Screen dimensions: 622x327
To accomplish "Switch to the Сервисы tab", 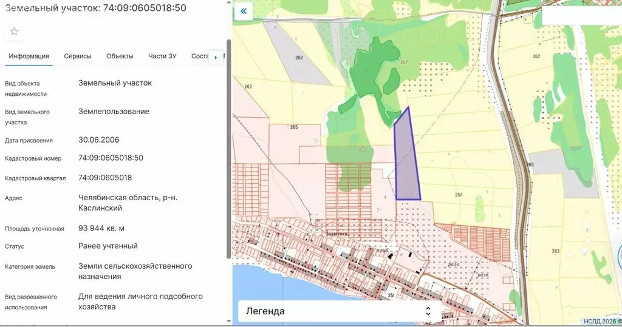I will click(78, 56).
